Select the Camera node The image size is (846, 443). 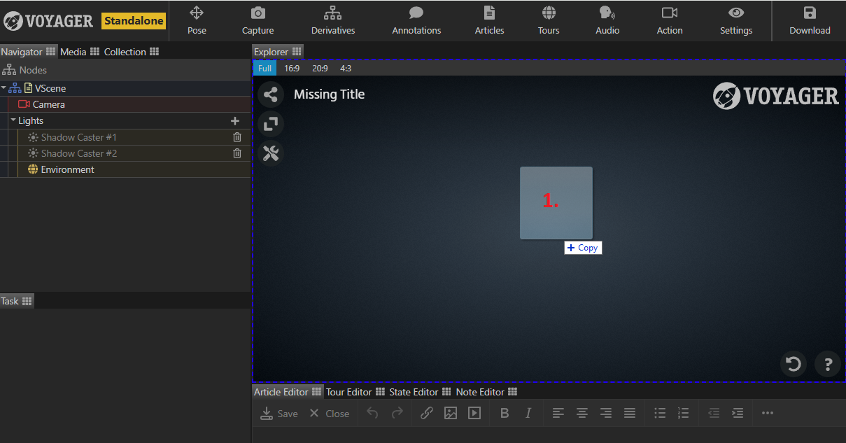(x=125, y=104)
